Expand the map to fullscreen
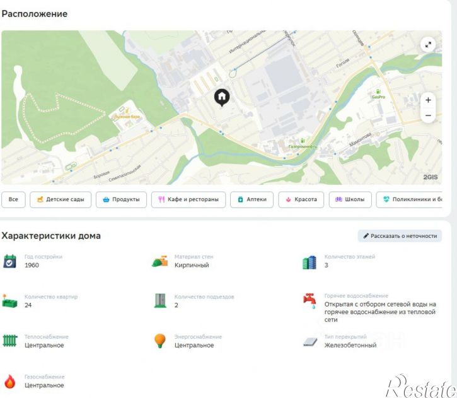457x398 pixels. pos(428,45)
